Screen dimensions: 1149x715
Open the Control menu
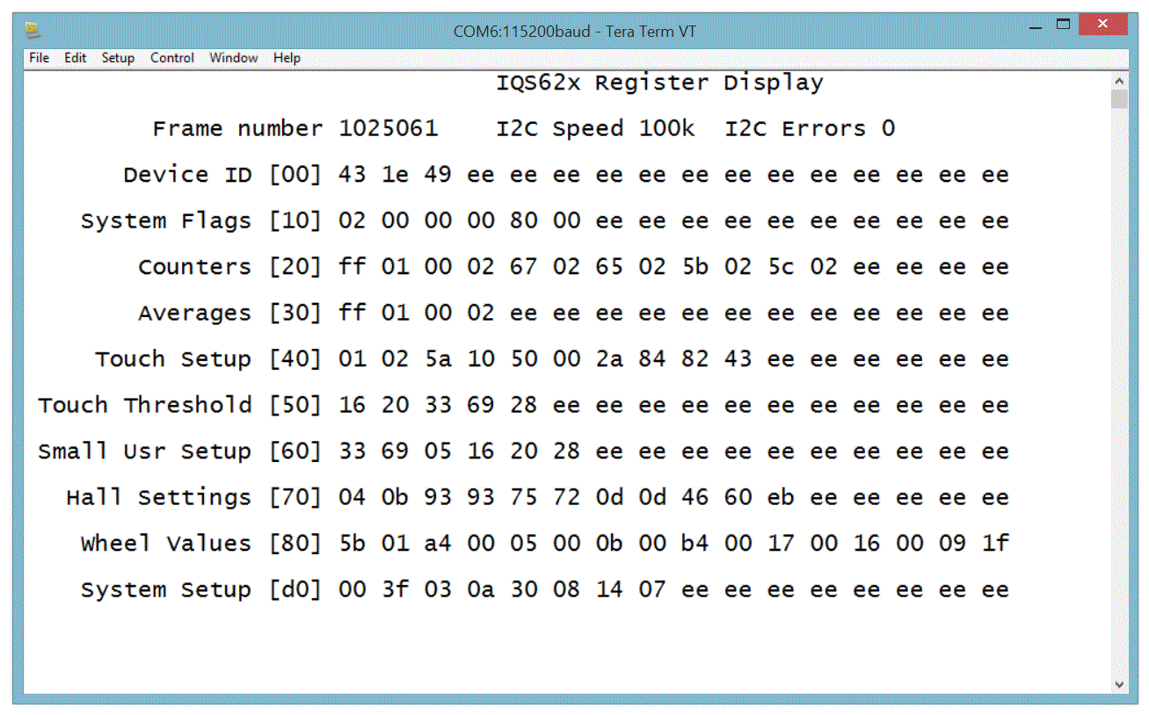coord(171,58)
